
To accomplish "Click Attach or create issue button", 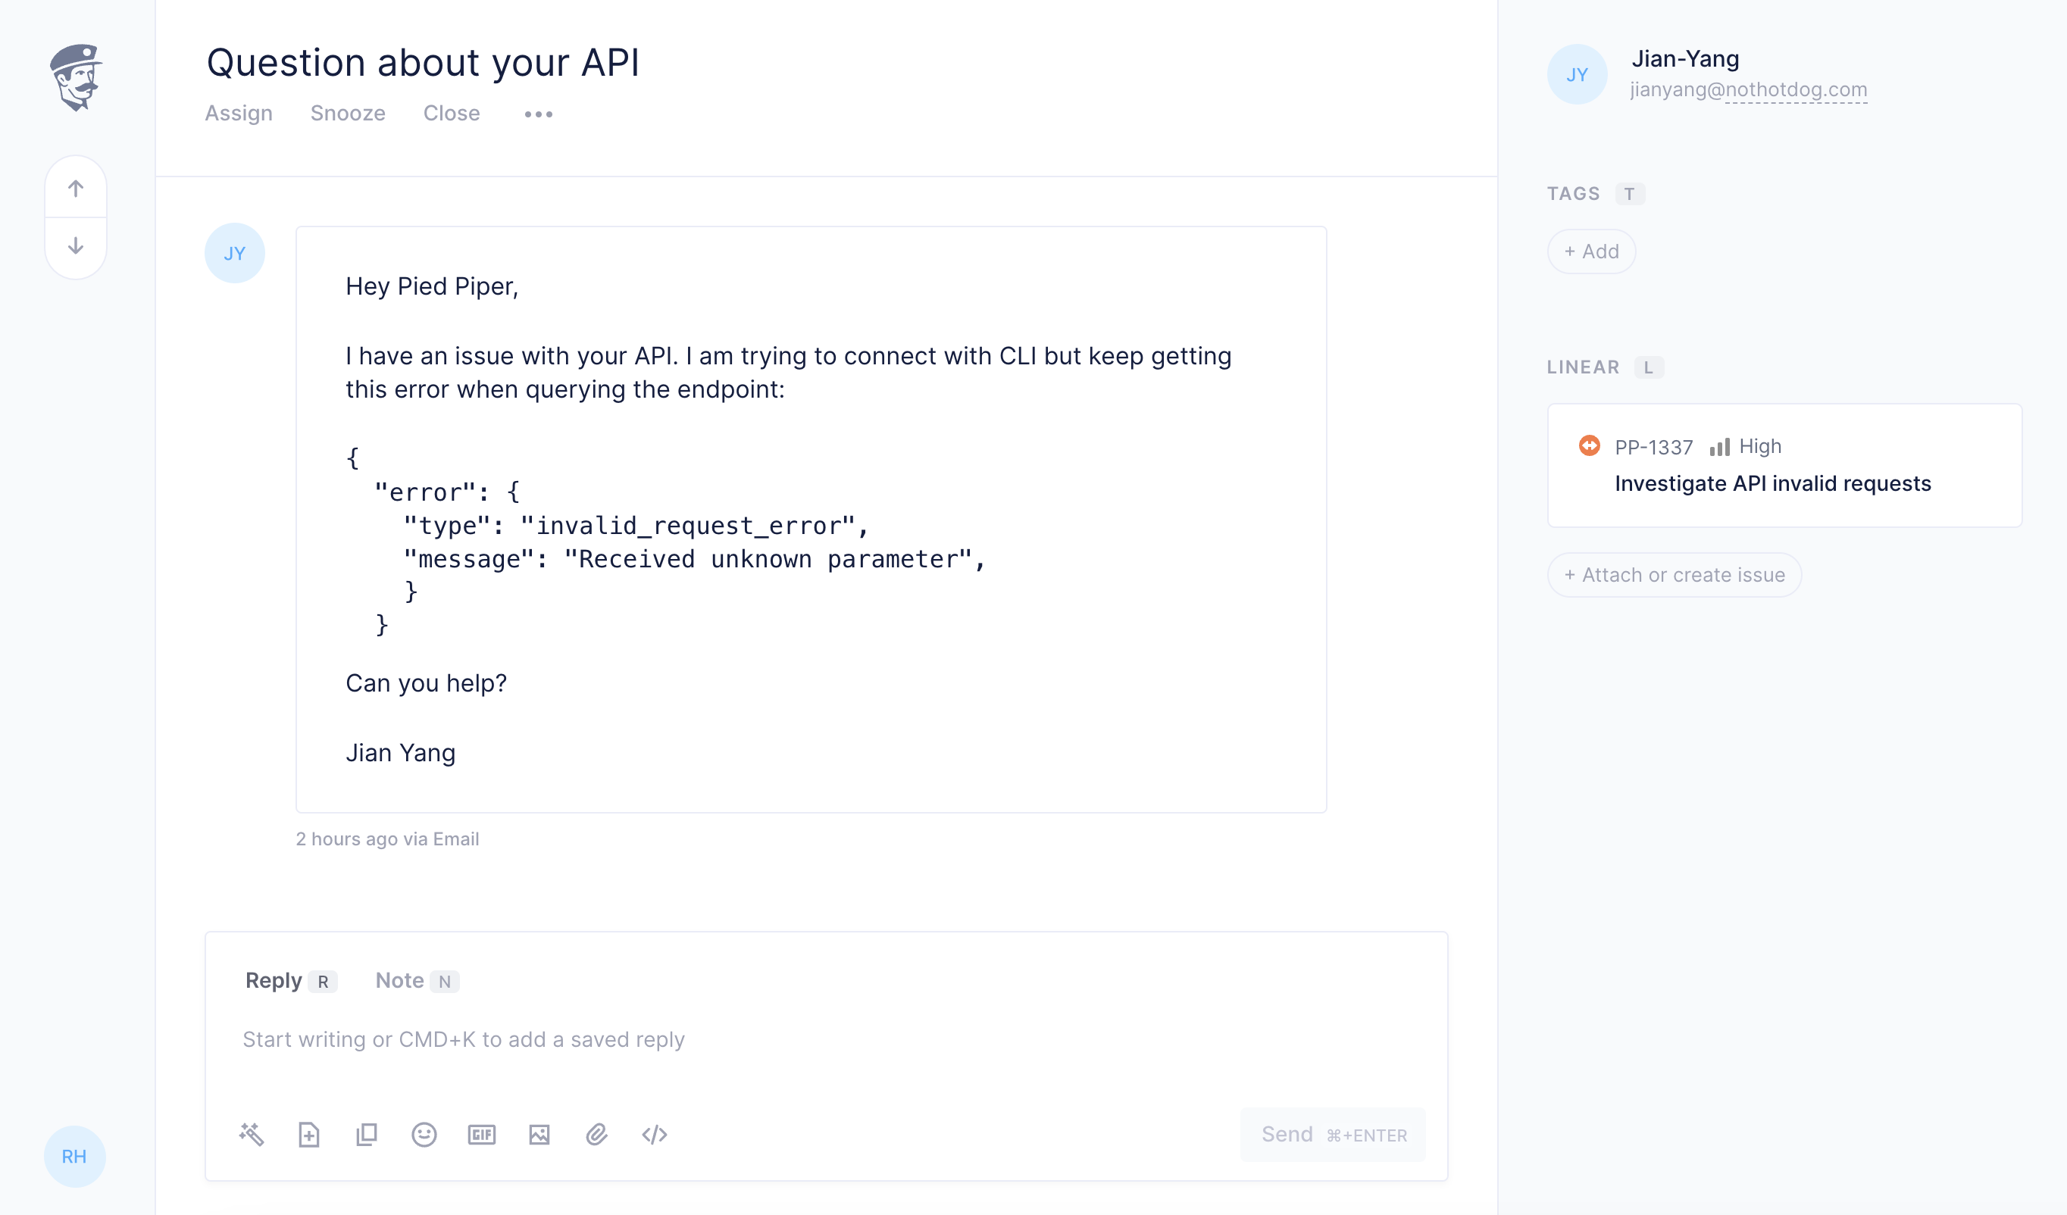I will pyautogui.click(x=1674, y=575).
